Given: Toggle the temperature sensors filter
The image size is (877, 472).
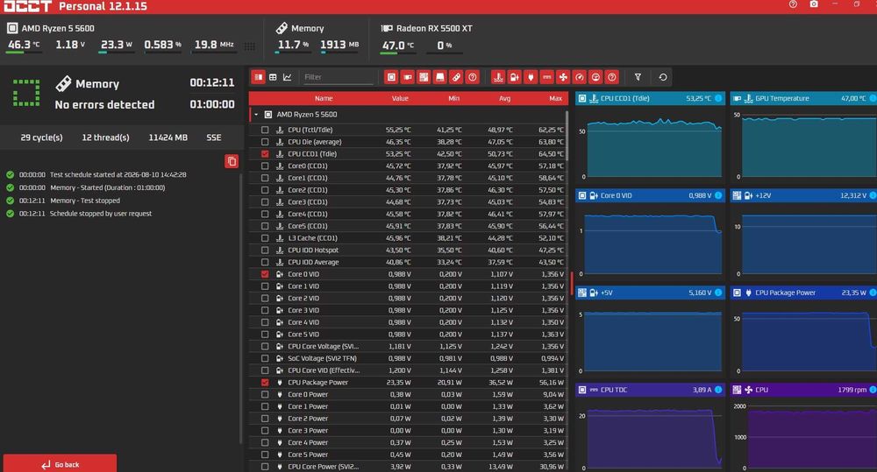Looking at the screenshot, I should coord(498,77).
